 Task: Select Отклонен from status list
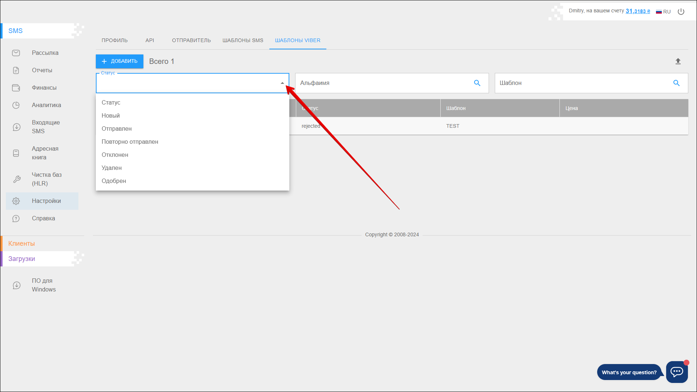pos(115,155)
